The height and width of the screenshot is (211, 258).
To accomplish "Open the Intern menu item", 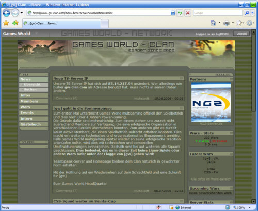I will click(x=34, y=119).
